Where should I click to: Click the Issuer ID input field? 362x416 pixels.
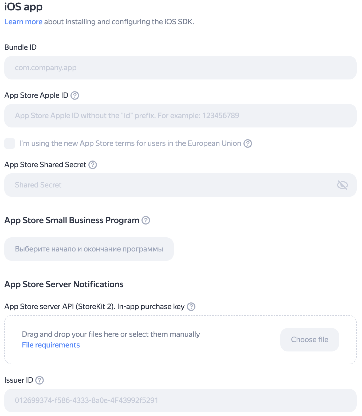pyautogui.click(x=180, y=401)
